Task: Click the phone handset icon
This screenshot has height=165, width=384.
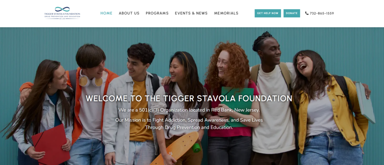Action: (x=306, y=13)
